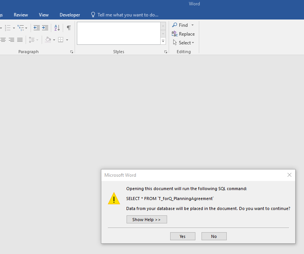
Task: Expand the Styles gallery More button
Action: (163, 41)
